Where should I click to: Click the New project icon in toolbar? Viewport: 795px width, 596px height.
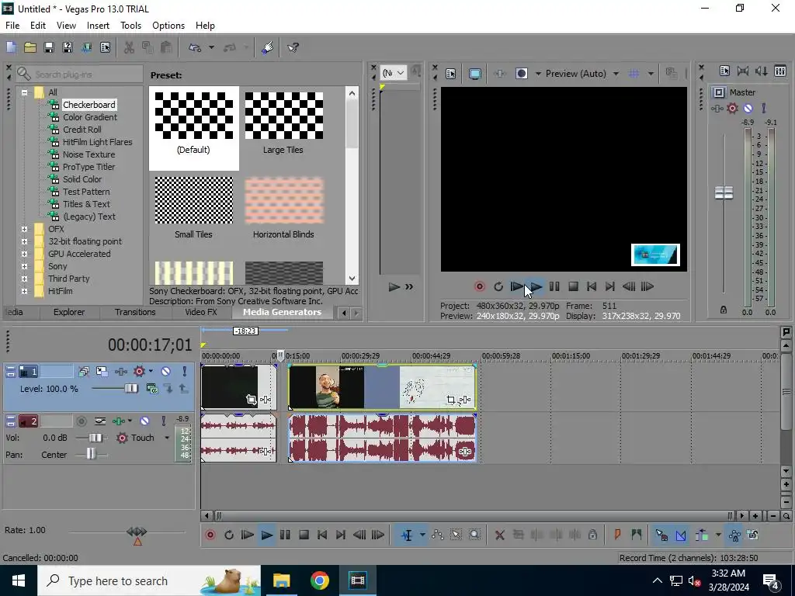(11, 47)
